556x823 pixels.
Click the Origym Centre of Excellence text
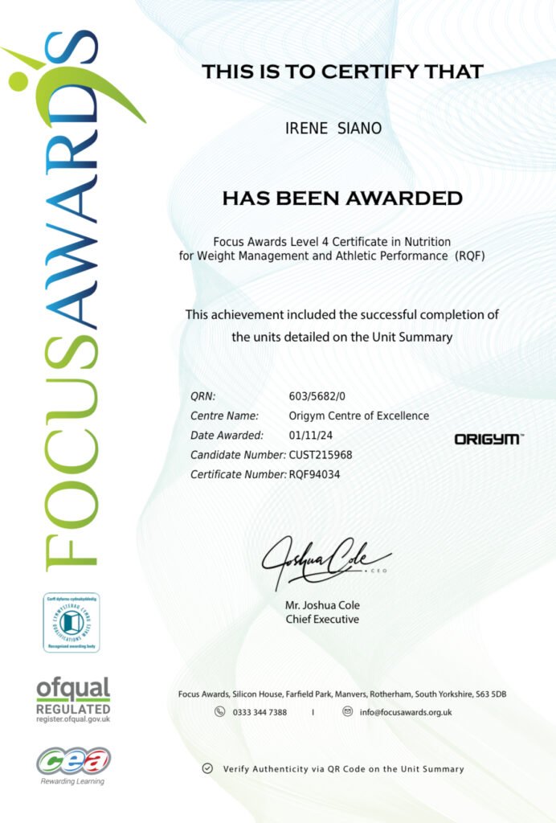[359, 416]
